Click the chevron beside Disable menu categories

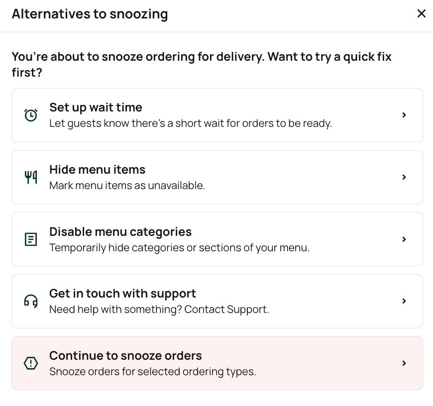404,239
